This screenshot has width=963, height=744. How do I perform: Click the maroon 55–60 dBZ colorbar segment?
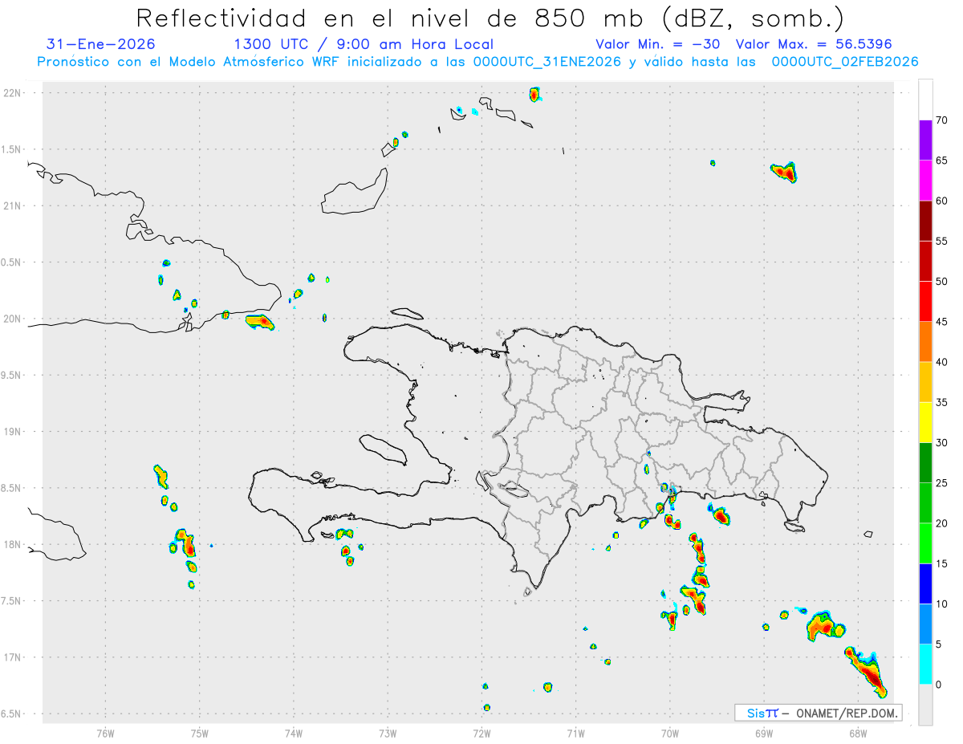(x=925, y=221)
